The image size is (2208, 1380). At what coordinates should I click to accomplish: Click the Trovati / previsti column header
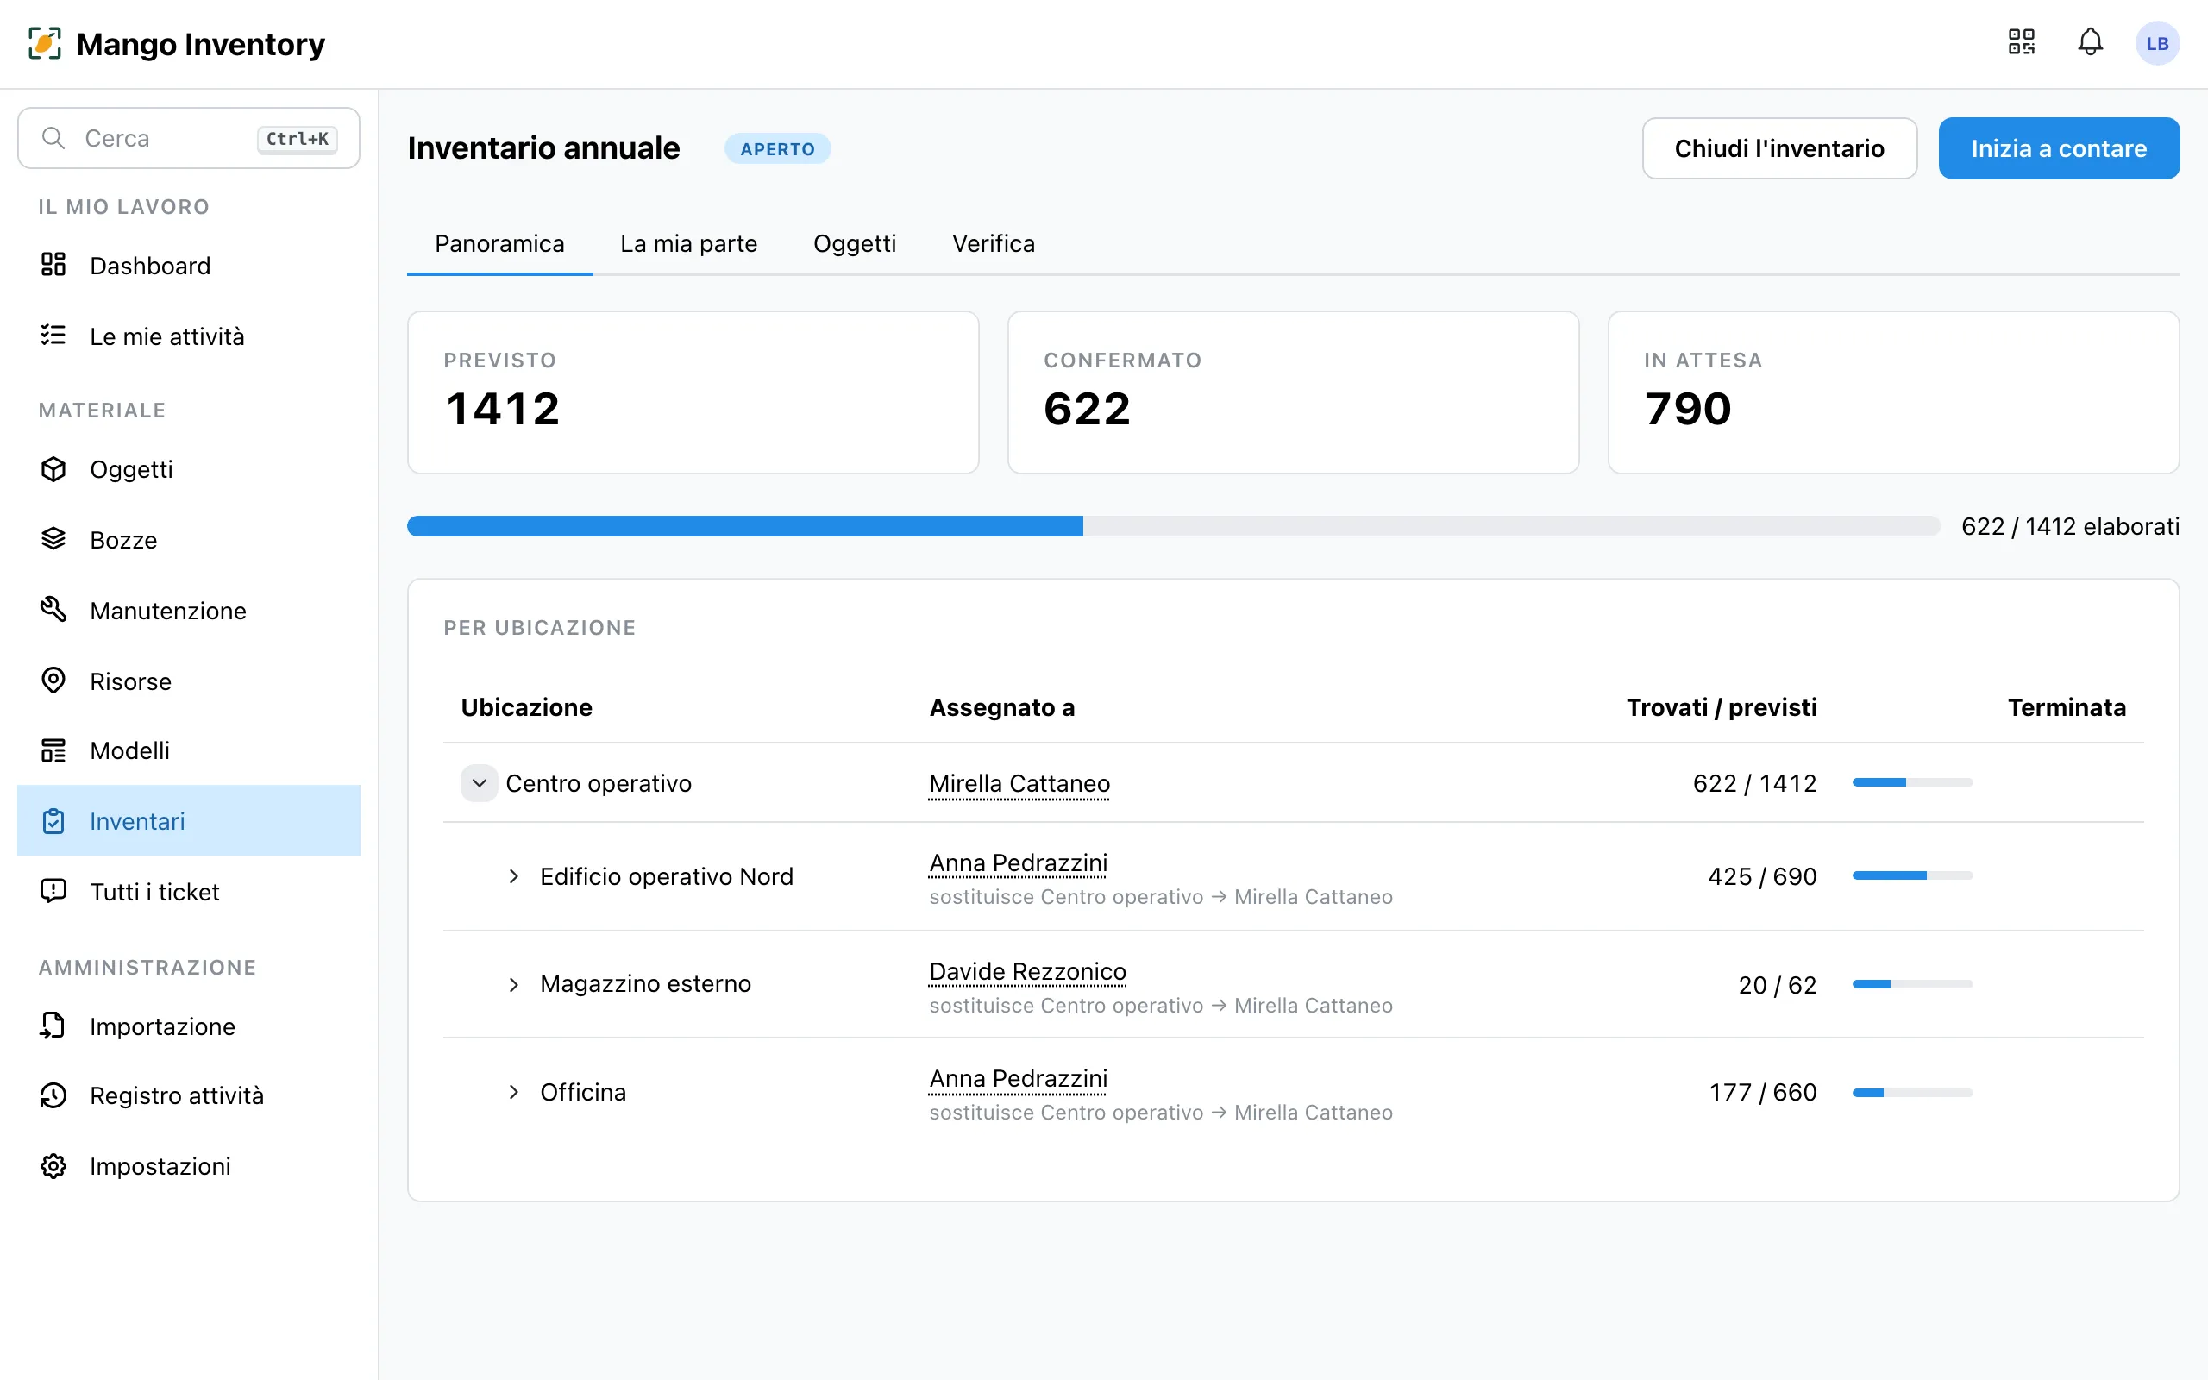pos(1722,707)
